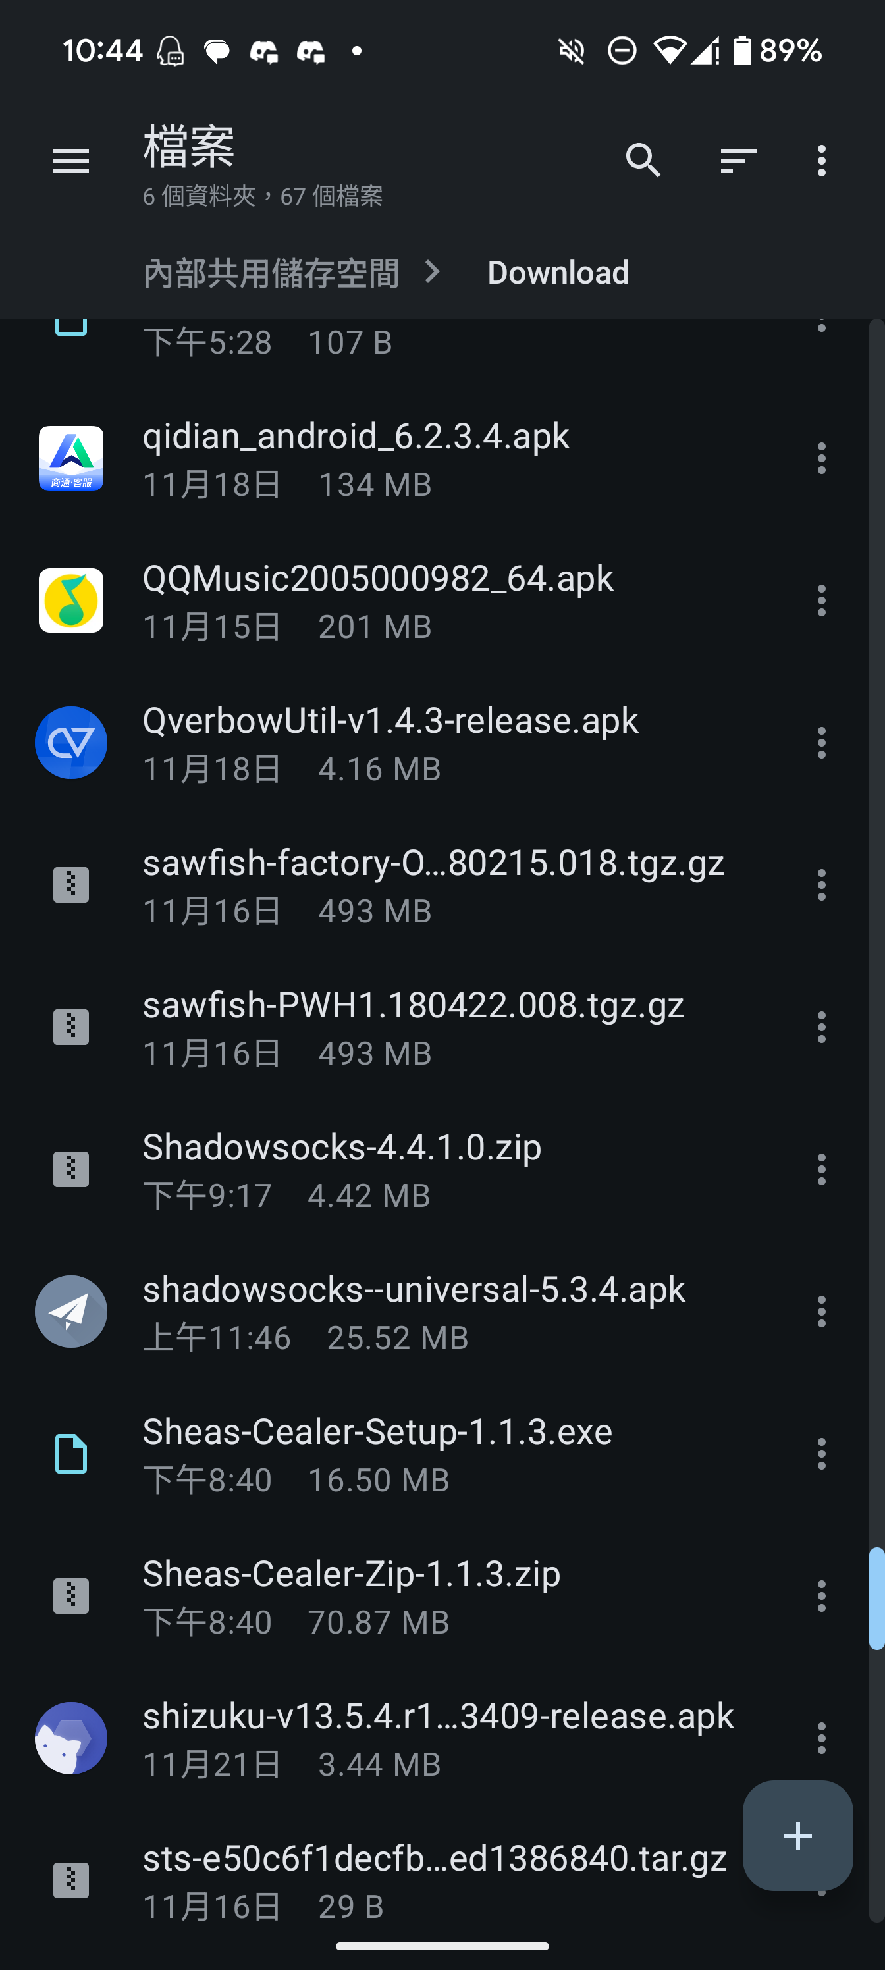Viewport: 885px width, 1970px height.
Task: Show options for QQMusic2005000982_64.apk
Action: coord(822,600)
